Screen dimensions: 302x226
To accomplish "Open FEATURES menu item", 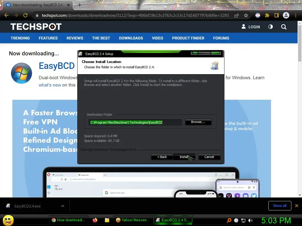I will (48, 38).
